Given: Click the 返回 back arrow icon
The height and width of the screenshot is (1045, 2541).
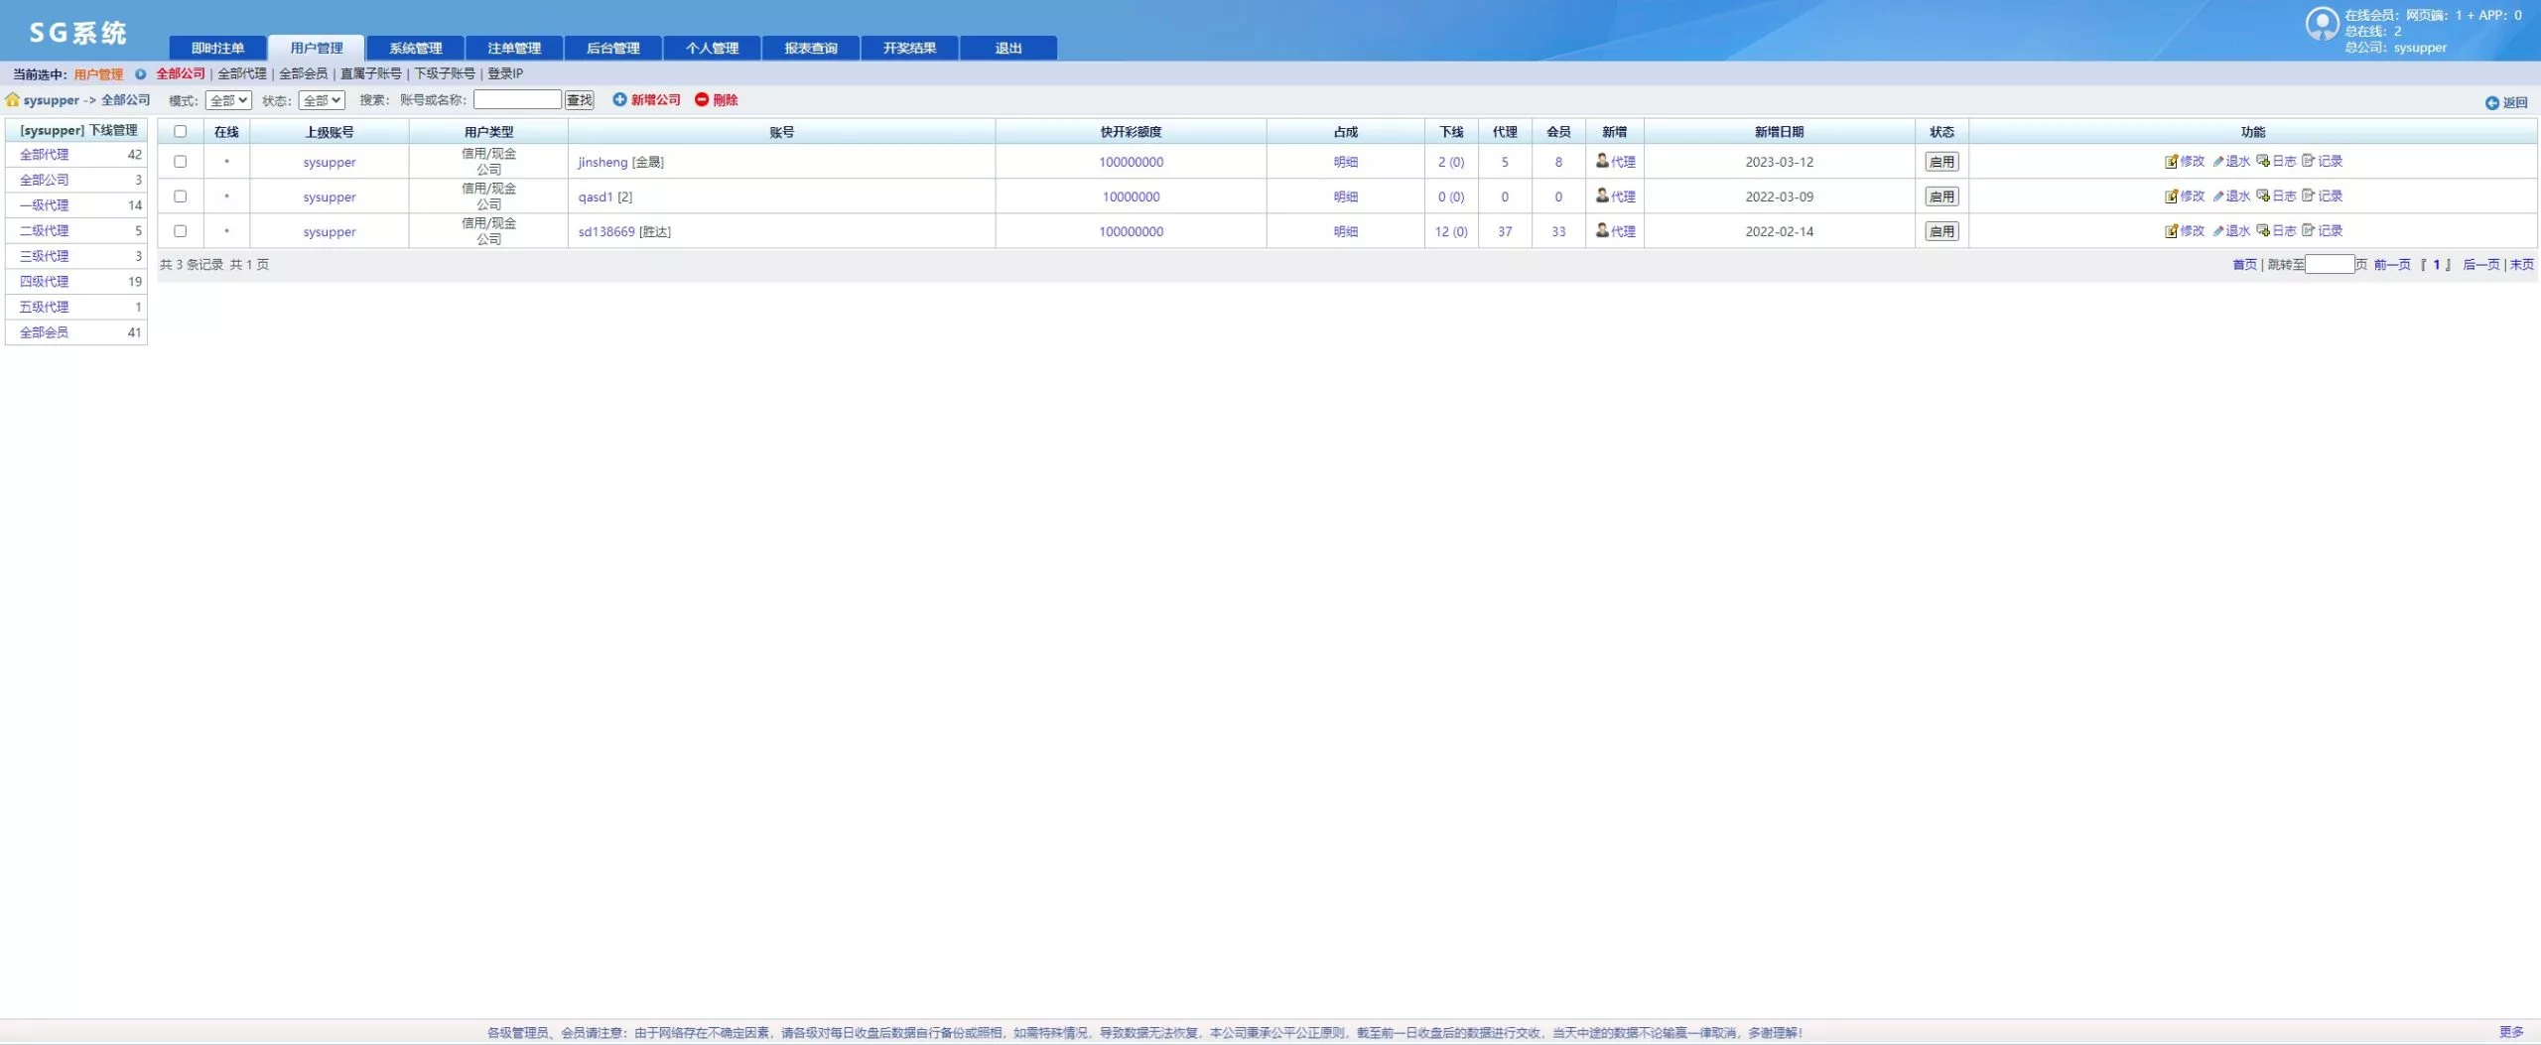Looking at the screenshot, I should (x=2491, y=102).
